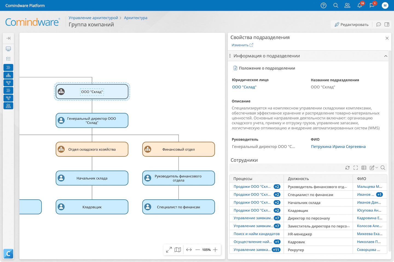This screenshot has width=394, height=262.
Task: Go to Архитектура breadcrumb
Action: click(136, 18)
